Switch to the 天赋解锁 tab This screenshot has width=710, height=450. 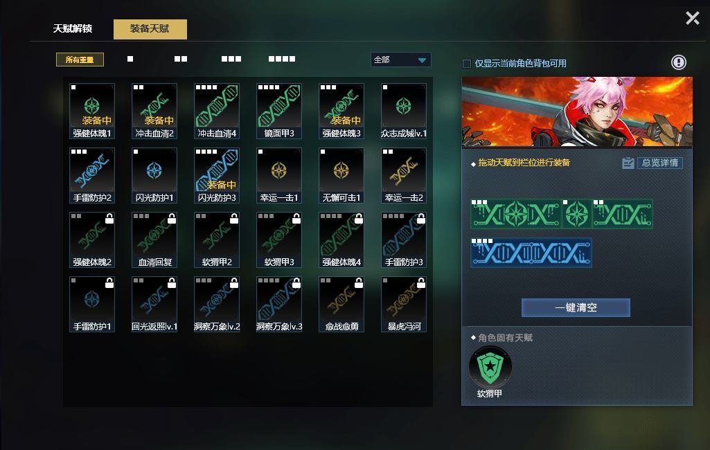[73, 28]
